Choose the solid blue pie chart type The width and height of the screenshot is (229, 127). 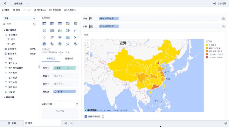pos(44,44)
